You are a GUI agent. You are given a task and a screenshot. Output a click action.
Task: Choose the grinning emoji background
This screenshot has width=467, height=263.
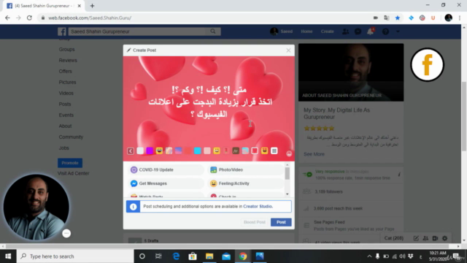[x=217, y=151]
